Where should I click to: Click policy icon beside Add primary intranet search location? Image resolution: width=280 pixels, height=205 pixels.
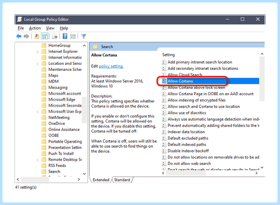point(164,62)
